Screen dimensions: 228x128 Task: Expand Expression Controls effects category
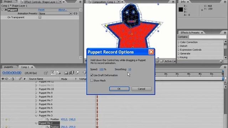[x=179, y=50]
